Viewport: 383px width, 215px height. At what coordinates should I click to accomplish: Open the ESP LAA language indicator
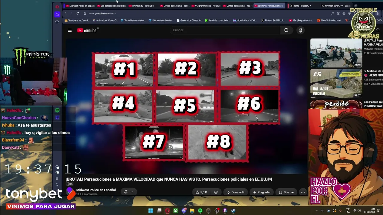pyautogui.click(x=348, y=211)
